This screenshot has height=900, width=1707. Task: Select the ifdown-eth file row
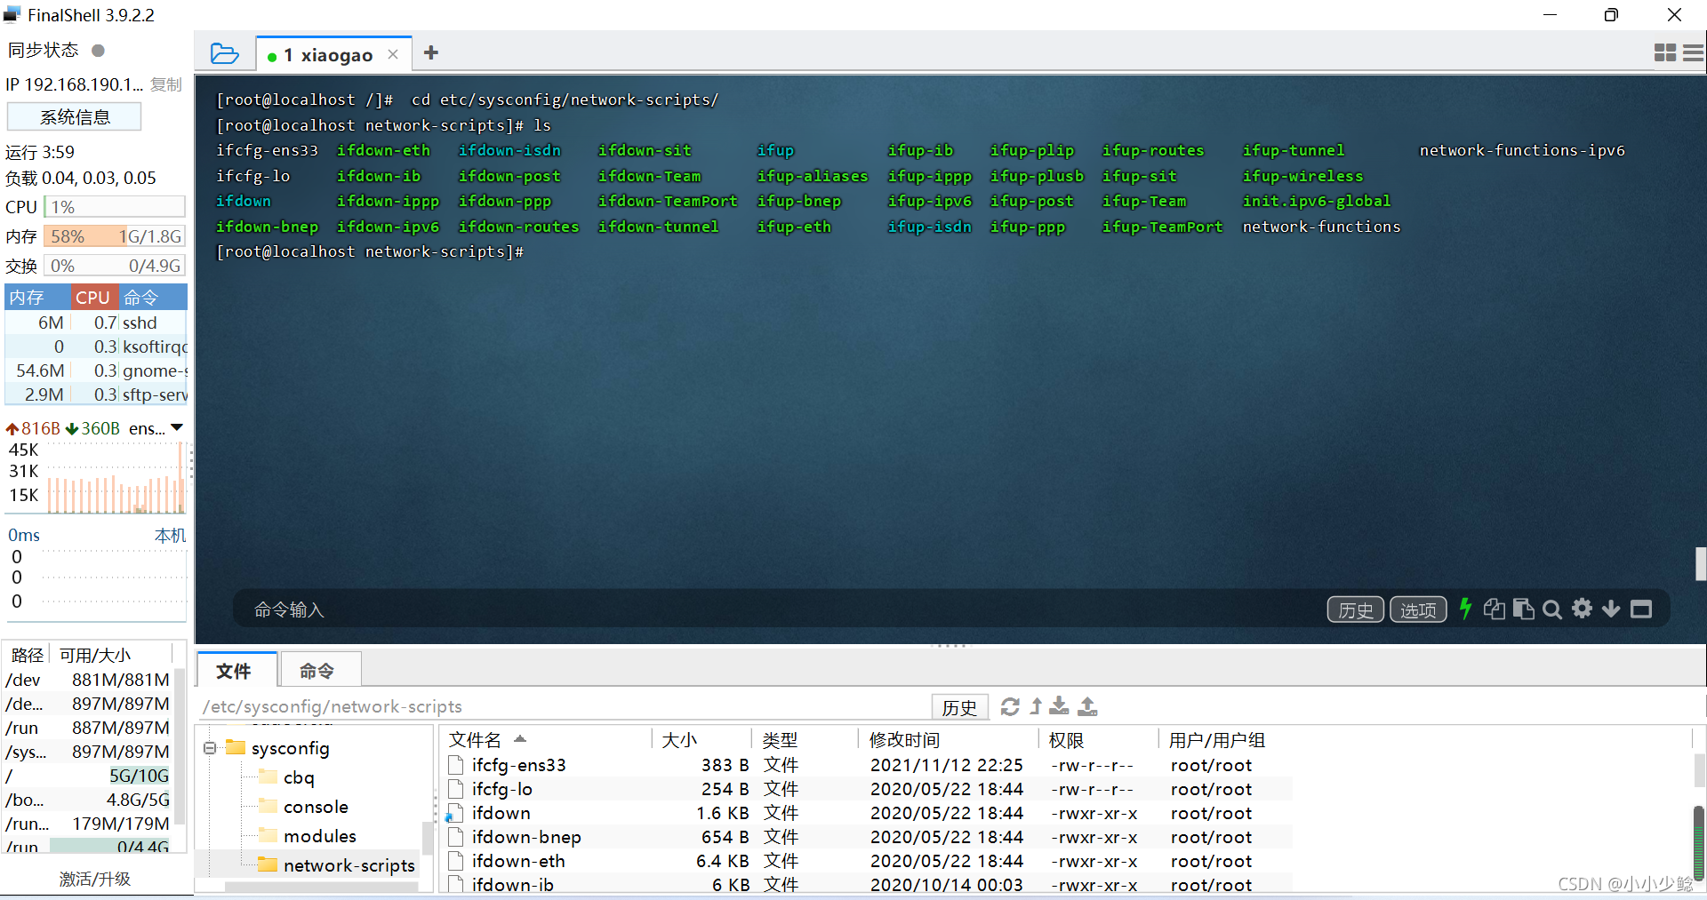867,861
